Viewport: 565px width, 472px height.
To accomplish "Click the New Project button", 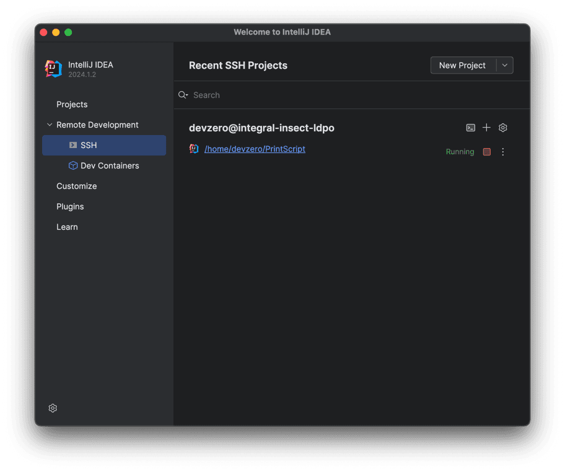I will (x=463, y=65).
